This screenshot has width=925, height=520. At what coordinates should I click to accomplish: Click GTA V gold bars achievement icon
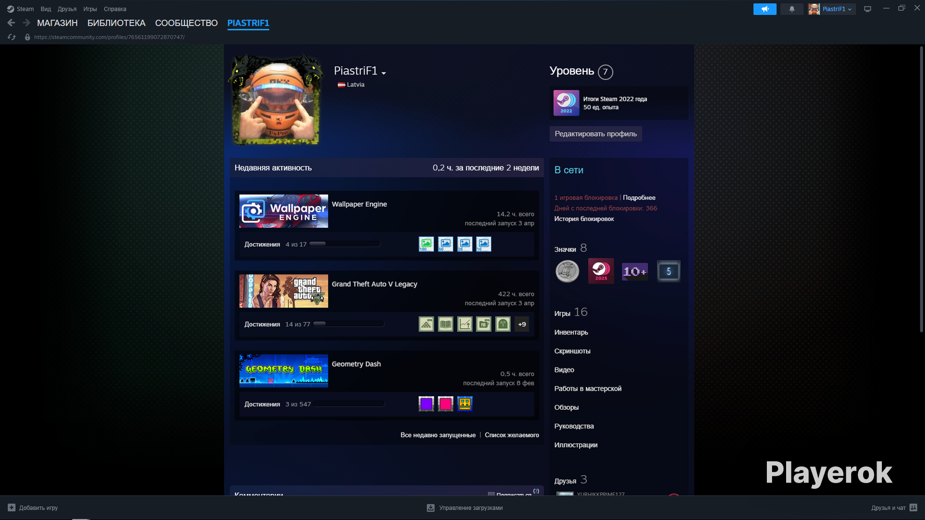tap(426, 324)
